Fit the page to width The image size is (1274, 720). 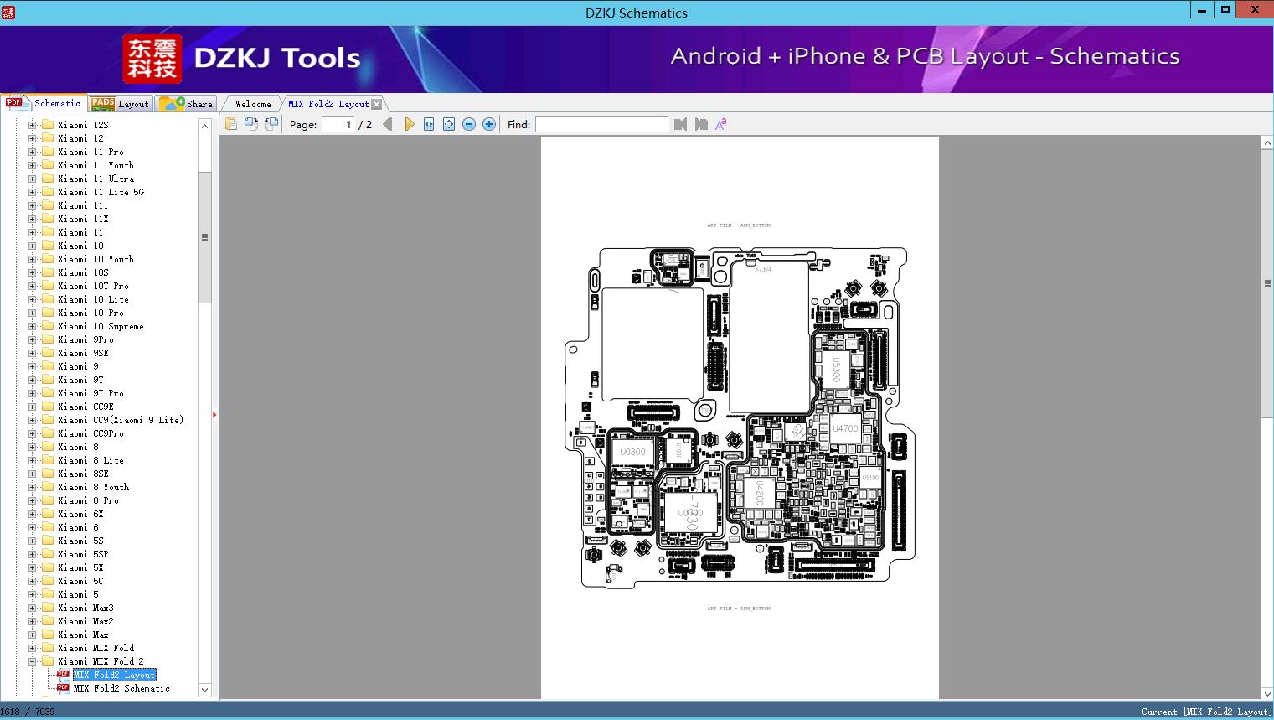coord(429,124)
